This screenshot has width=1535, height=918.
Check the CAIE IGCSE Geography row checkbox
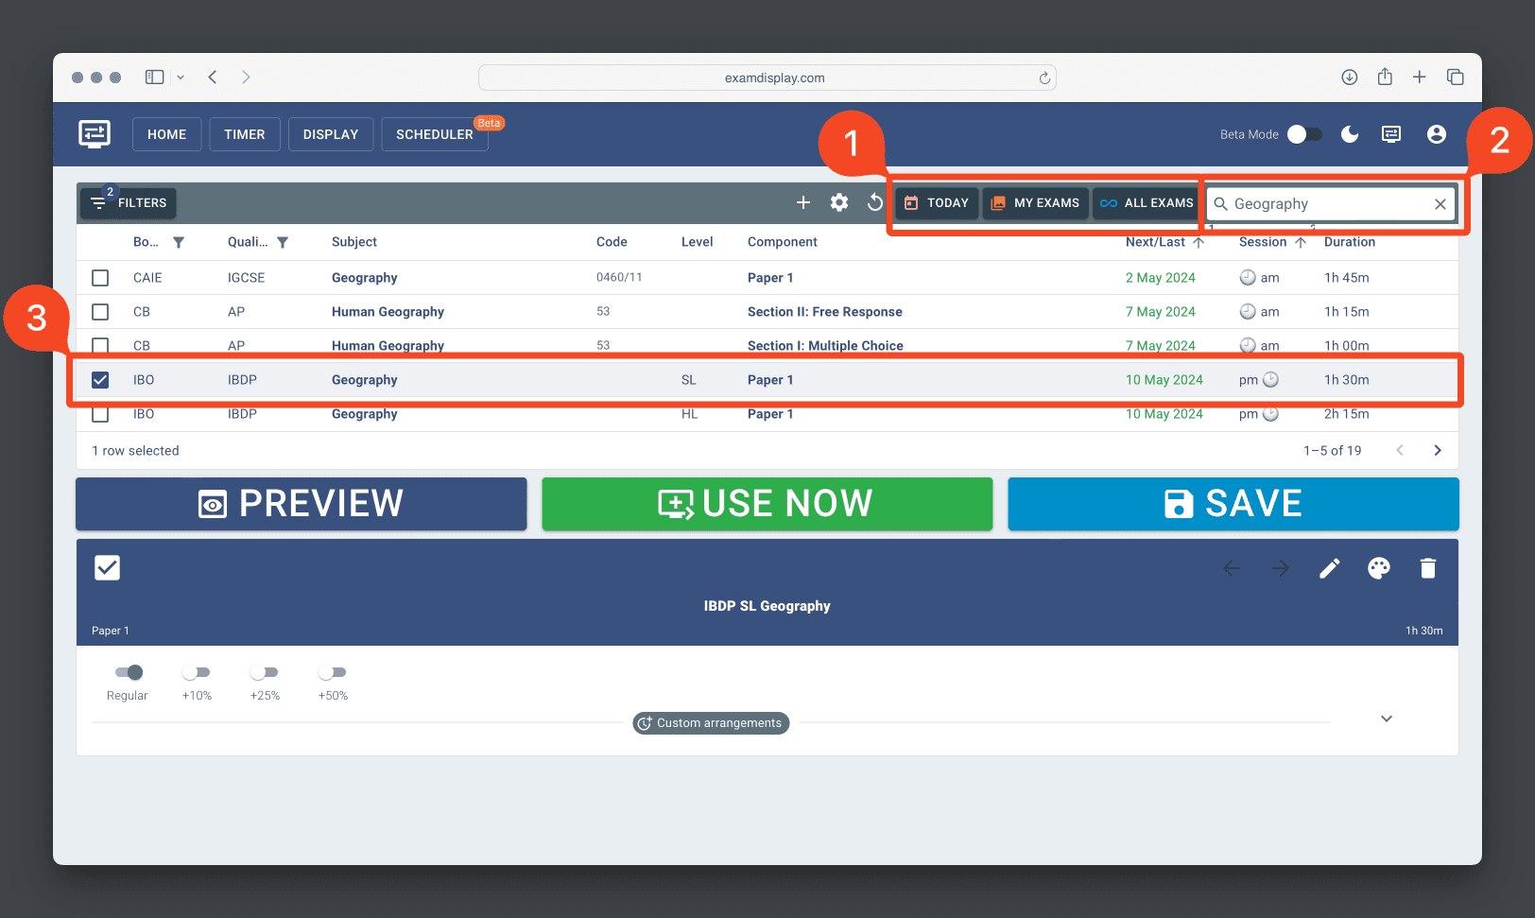100,277
